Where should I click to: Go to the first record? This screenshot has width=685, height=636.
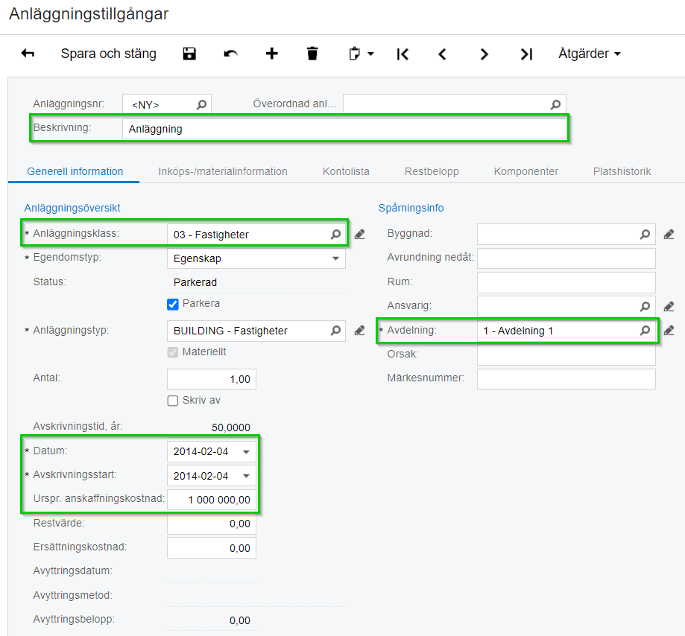tap(403, 54)
